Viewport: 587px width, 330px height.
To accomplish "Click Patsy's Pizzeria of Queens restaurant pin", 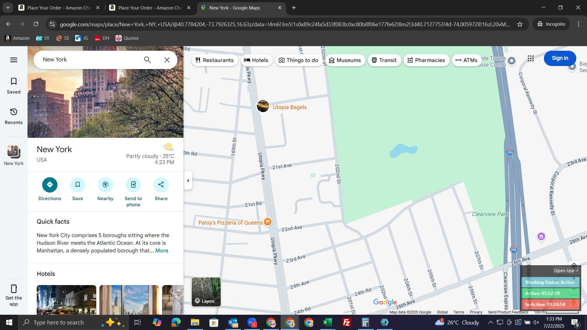I will click(x=268, y=222).
